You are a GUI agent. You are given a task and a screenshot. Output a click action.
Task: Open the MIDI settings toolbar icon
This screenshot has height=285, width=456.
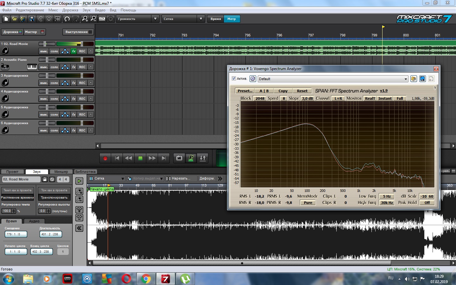[102, 19]
